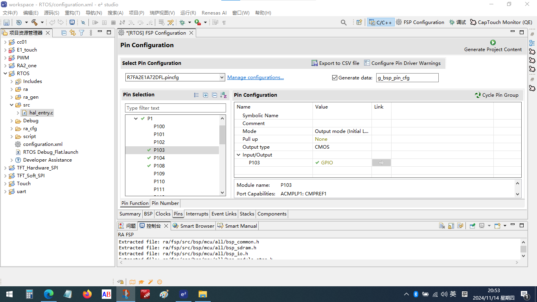The image size is (537, 302).
Task: Toggle the Generate data checkbox
Action: 335,78
